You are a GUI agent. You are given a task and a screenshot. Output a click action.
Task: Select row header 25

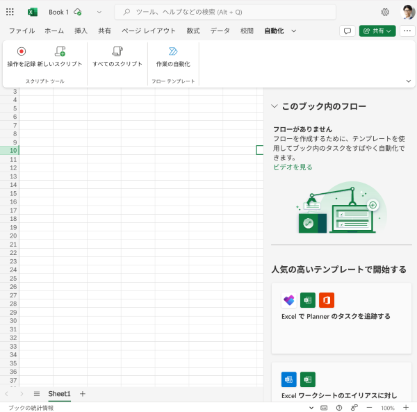point(10,279)
